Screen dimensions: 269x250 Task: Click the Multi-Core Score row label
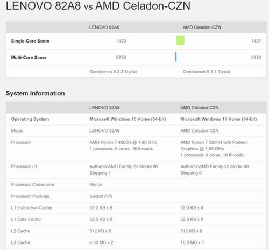(29, 58)
